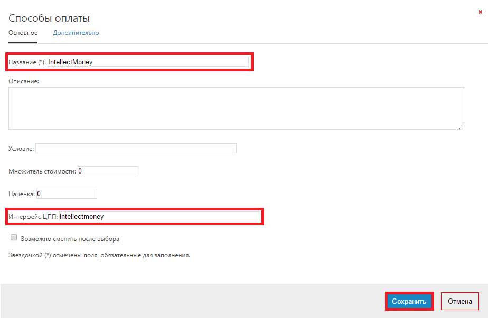Focus the Интерфейс ЦПП input field
Image resolution: width=488 pixels, height=318 pixels.
[x=159, y=216]
